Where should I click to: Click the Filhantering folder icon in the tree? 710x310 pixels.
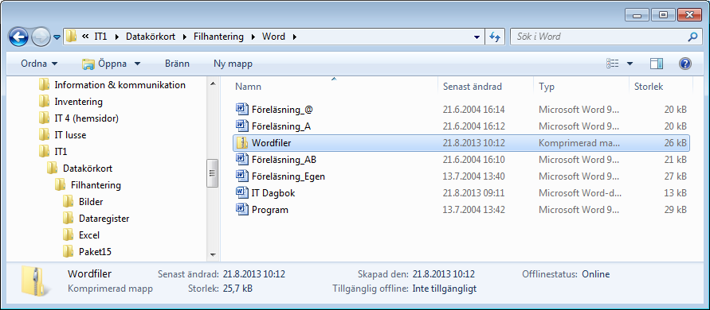click(x=60, y=185)
